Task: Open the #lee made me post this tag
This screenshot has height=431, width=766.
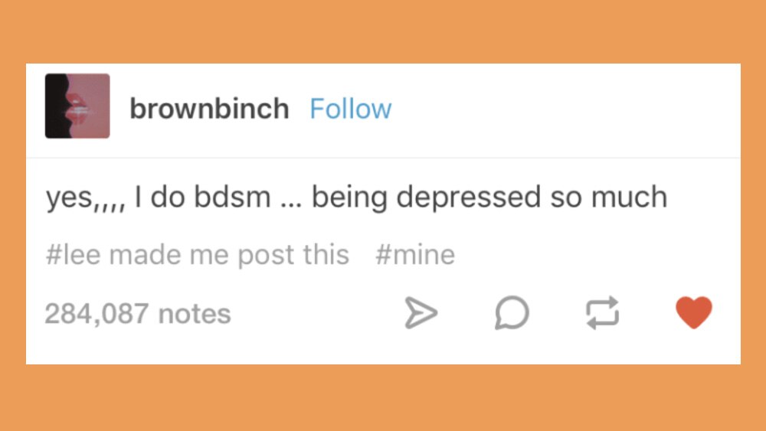Action: pos(197,254)
